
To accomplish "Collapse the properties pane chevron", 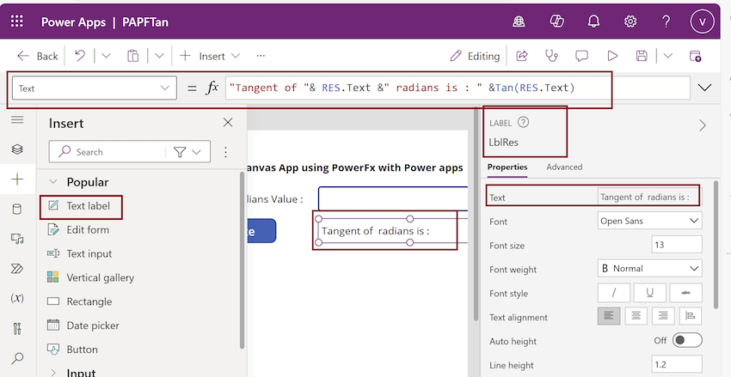I will coord(702,125).
